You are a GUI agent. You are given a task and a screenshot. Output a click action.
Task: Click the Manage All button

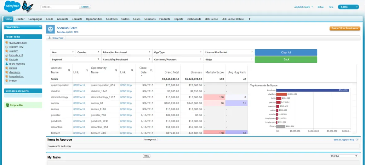click(x=150, y=139)
